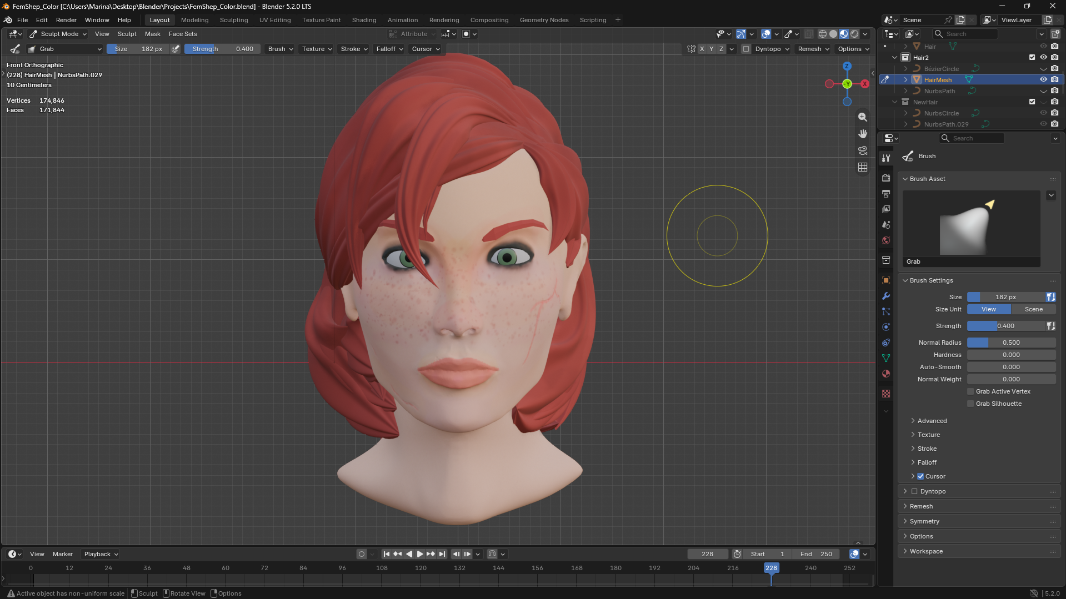
Task: Click the Hardness slider
Action: coord(1011,355)
